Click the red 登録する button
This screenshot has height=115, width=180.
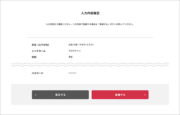pyautogui.click(x=120, y=95)
